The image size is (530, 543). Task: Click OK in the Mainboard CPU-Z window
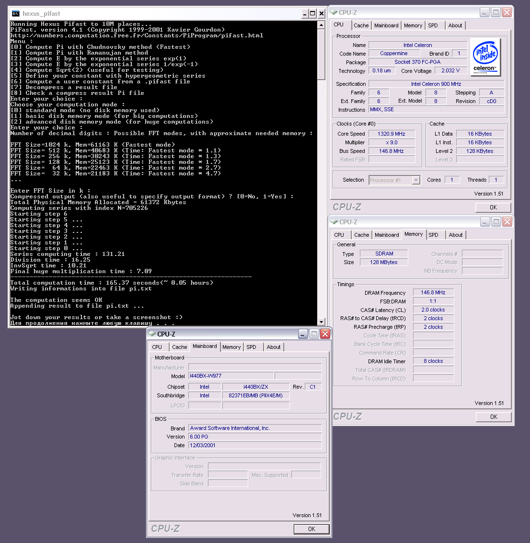click(x=311, y=529)
